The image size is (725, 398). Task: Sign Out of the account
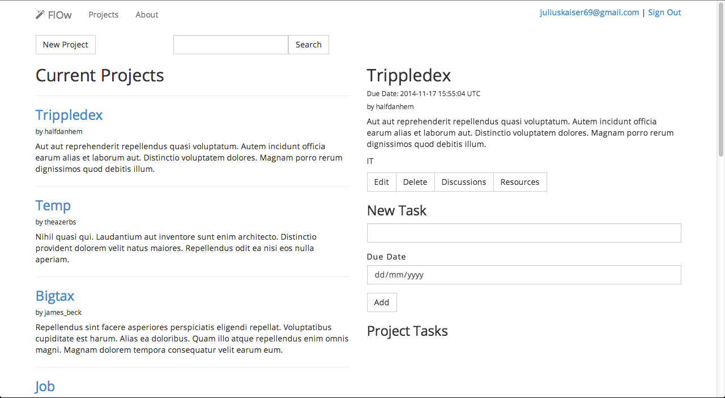tap(664, 12)
